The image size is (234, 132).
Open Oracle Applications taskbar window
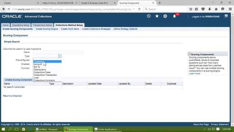108,129
